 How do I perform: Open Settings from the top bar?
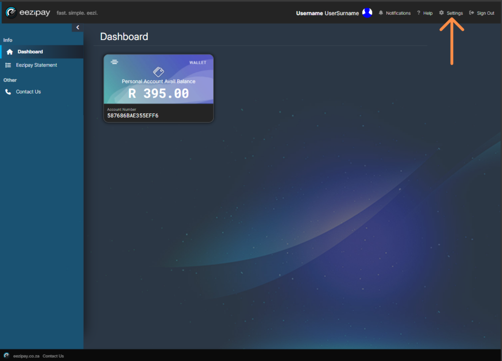[455, 13]
